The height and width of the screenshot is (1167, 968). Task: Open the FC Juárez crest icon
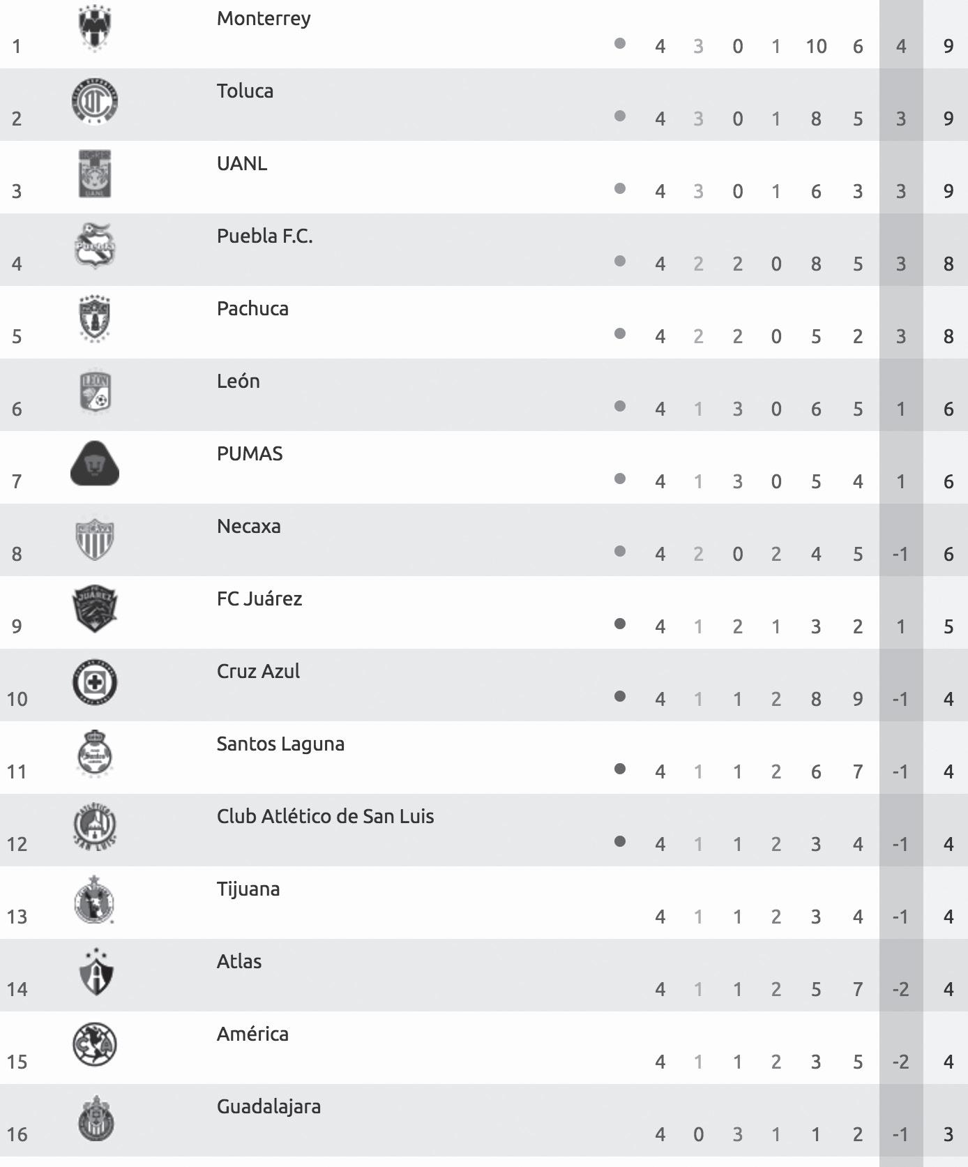tap(95, 609)
